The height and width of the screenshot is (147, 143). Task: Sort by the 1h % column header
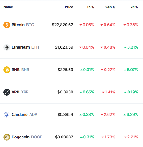point(90,7)
